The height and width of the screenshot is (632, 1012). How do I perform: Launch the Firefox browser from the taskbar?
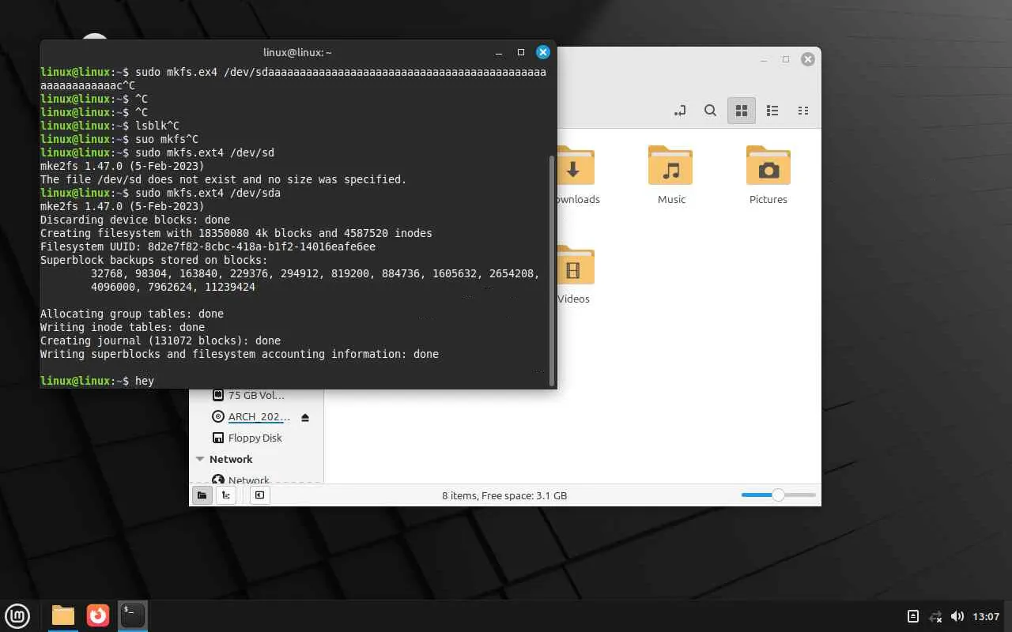pos(98,615)
